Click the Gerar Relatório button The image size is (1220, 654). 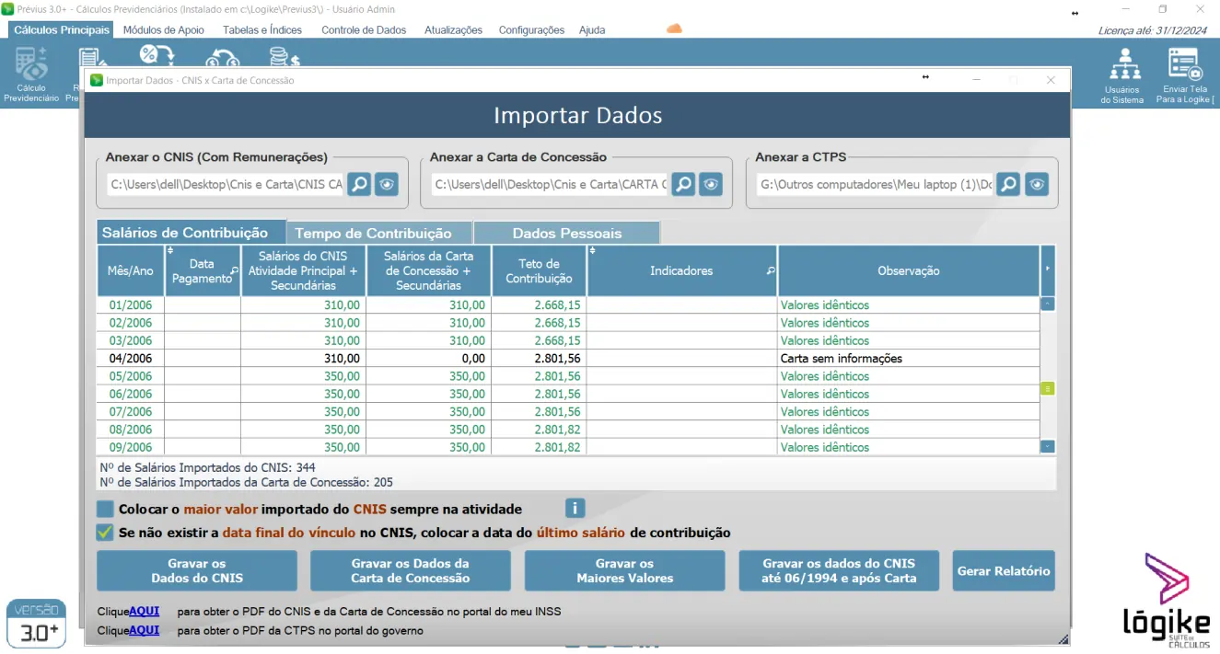point(1003,571)
